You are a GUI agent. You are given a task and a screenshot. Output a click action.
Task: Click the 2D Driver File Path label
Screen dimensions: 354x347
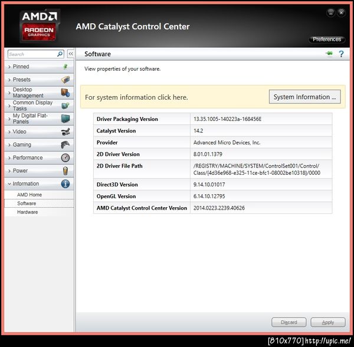click(x=119, y=166)
